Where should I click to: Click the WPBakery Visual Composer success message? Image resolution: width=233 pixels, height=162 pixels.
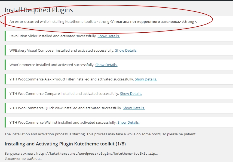(62, 51)
